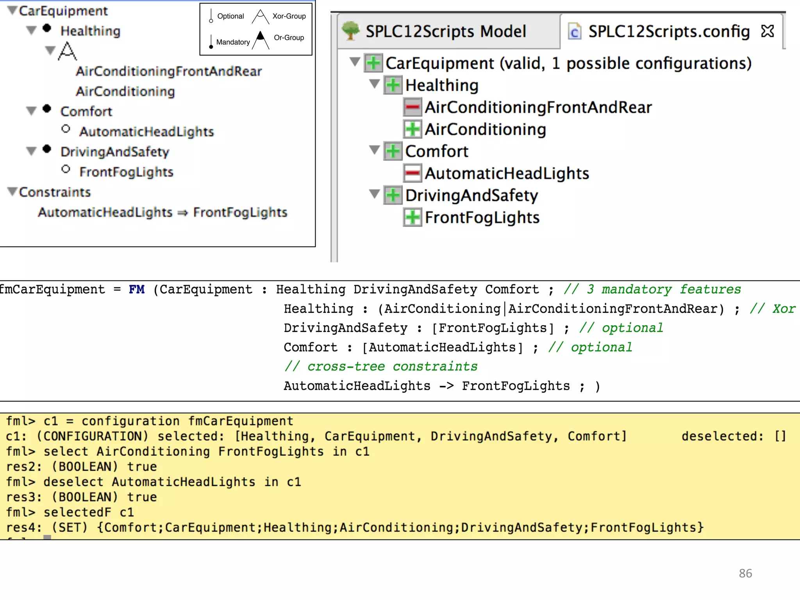Select Constraints label in the model tree
800x600 pixels.
[x=55, y=192]
